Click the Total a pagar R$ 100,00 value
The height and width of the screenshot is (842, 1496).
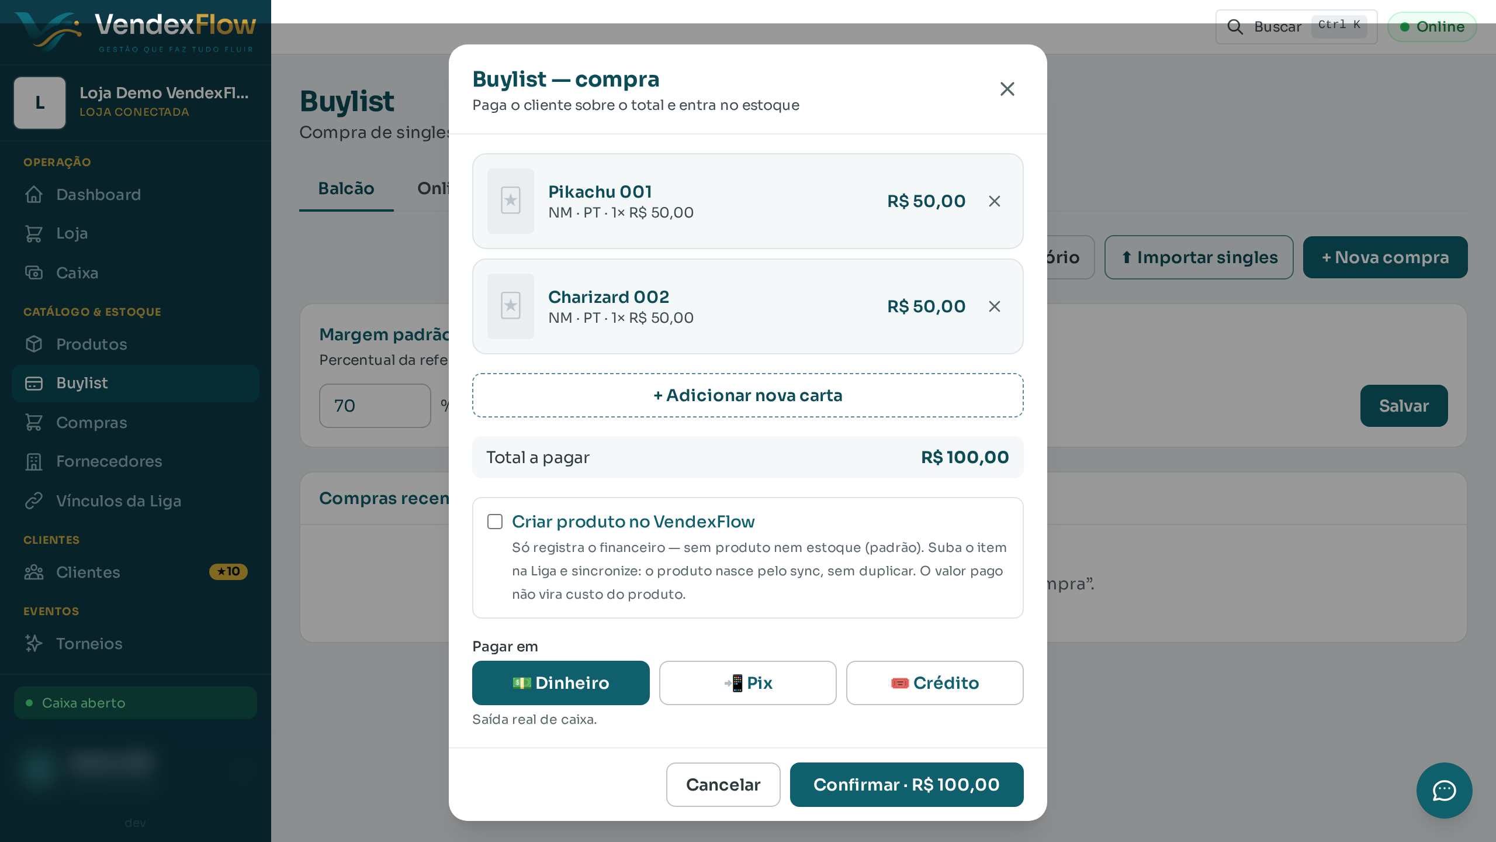coord(965,457)
